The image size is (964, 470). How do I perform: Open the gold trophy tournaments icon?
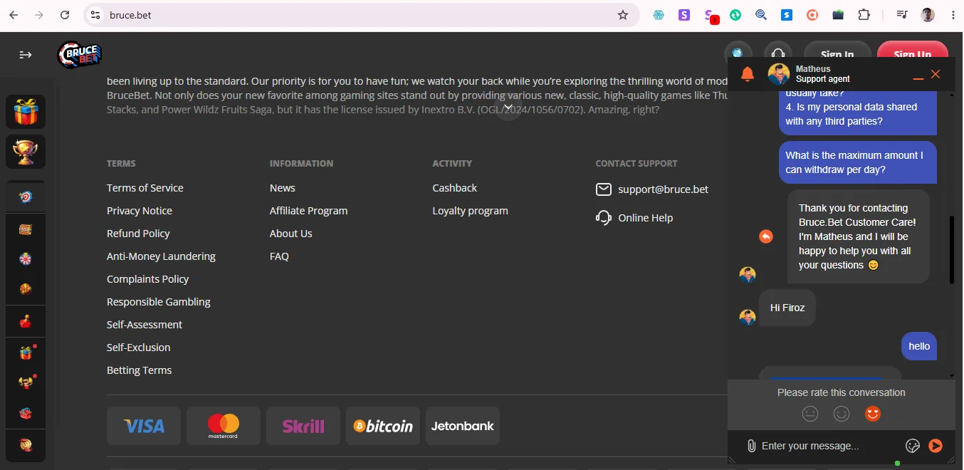coord(26,152)
